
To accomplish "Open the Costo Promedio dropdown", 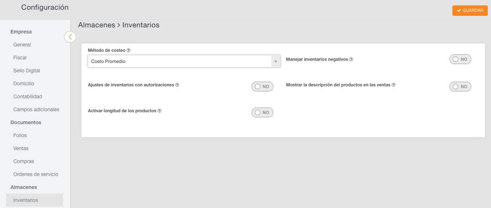I will [180, 62].
